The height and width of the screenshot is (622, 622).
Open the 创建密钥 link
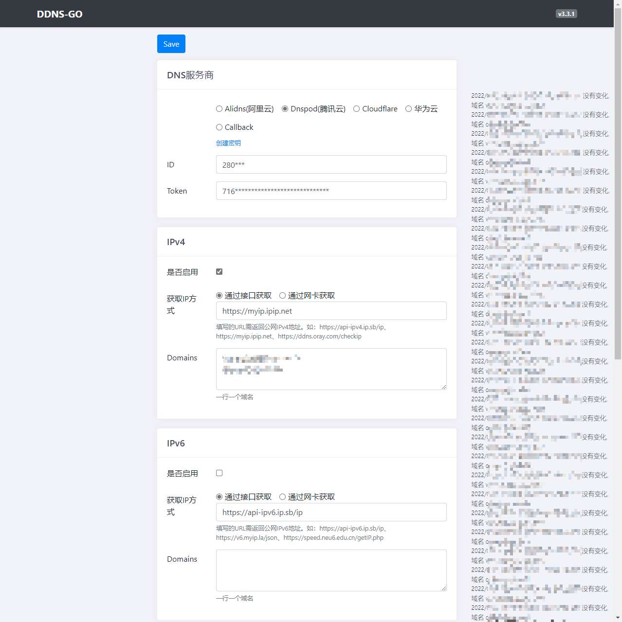(228, 143)
